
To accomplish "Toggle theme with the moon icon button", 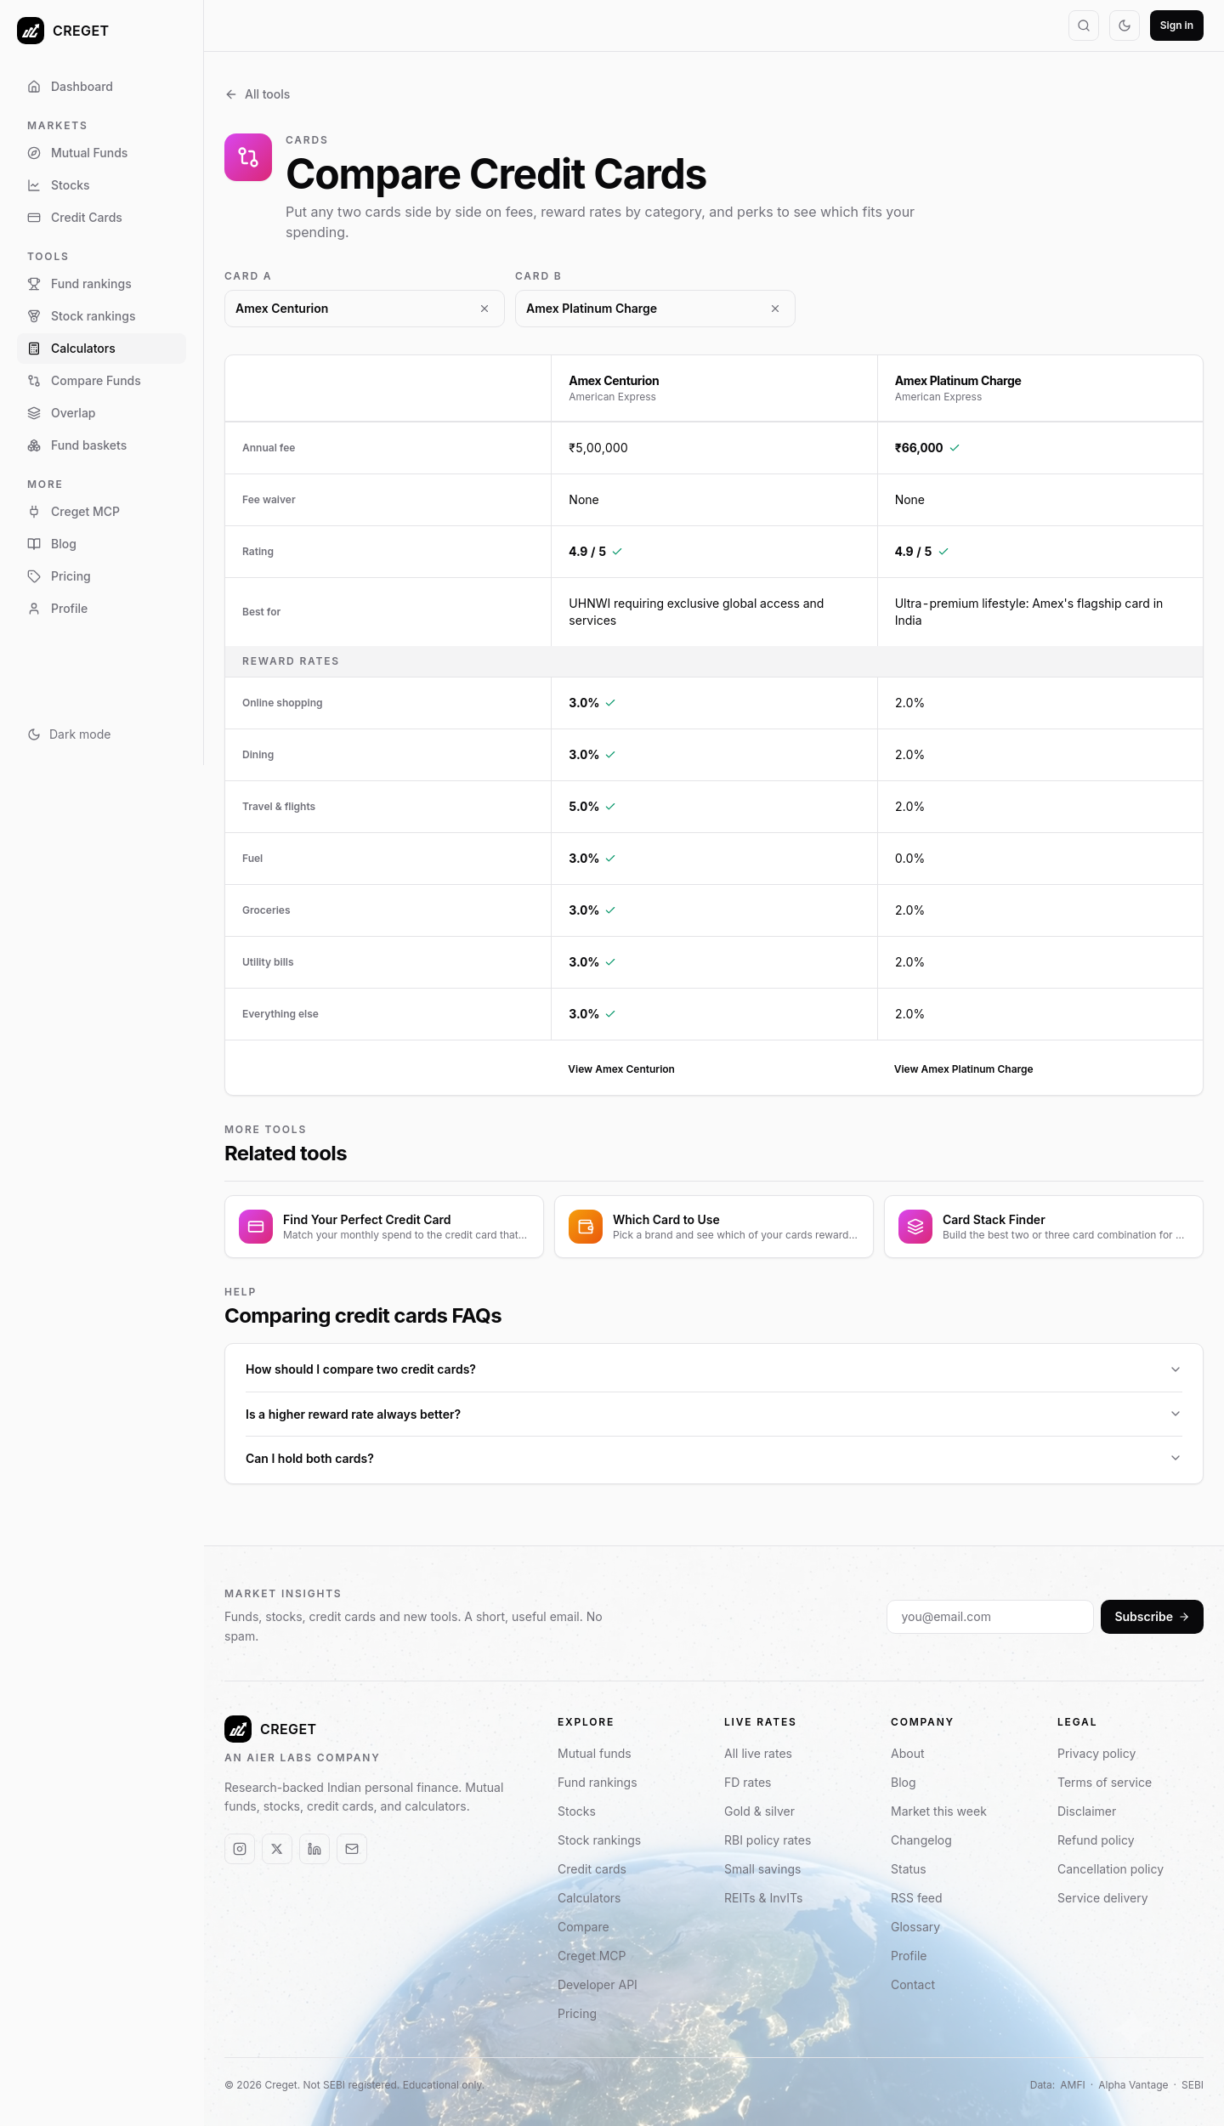I will tap(1125, 26).
